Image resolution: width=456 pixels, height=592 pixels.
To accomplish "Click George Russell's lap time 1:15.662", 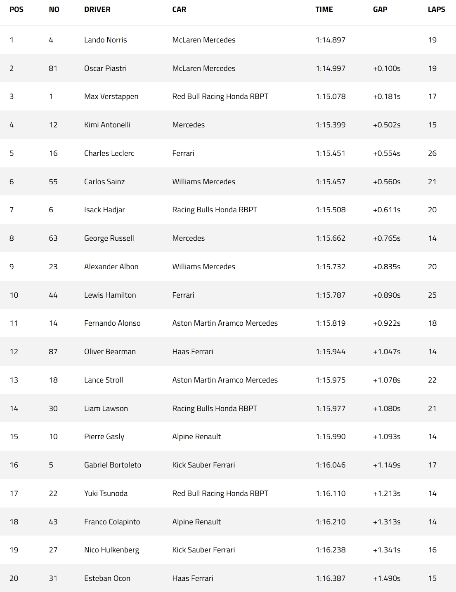I will pyautogui.click(x=331, y=238).
